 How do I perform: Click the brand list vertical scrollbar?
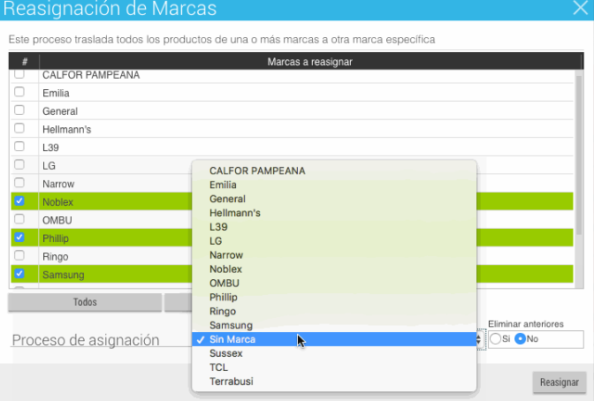[578, 155]
